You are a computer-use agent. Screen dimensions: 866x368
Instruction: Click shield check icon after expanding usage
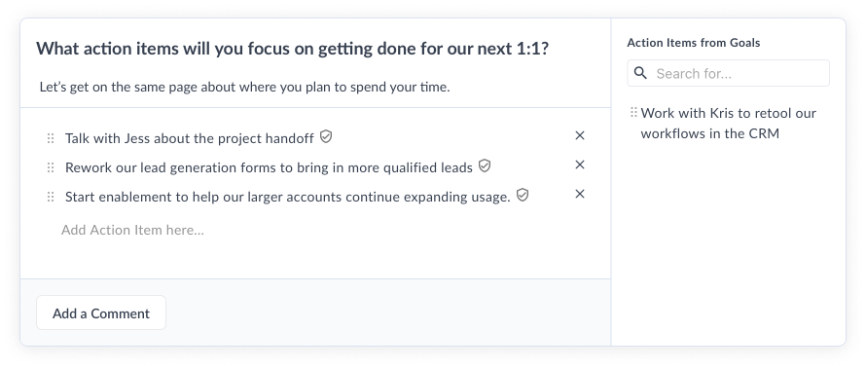click(523, 195)
